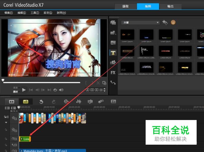
Task: Step forward one frame
Action: coord(43,90)
